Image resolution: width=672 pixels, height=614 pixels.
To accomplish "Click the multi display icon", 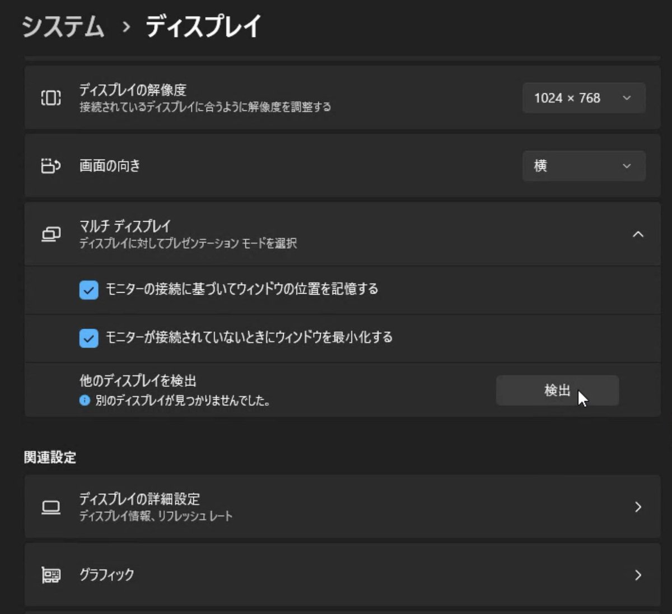I will pyautogui.click(x=51, y=234).
